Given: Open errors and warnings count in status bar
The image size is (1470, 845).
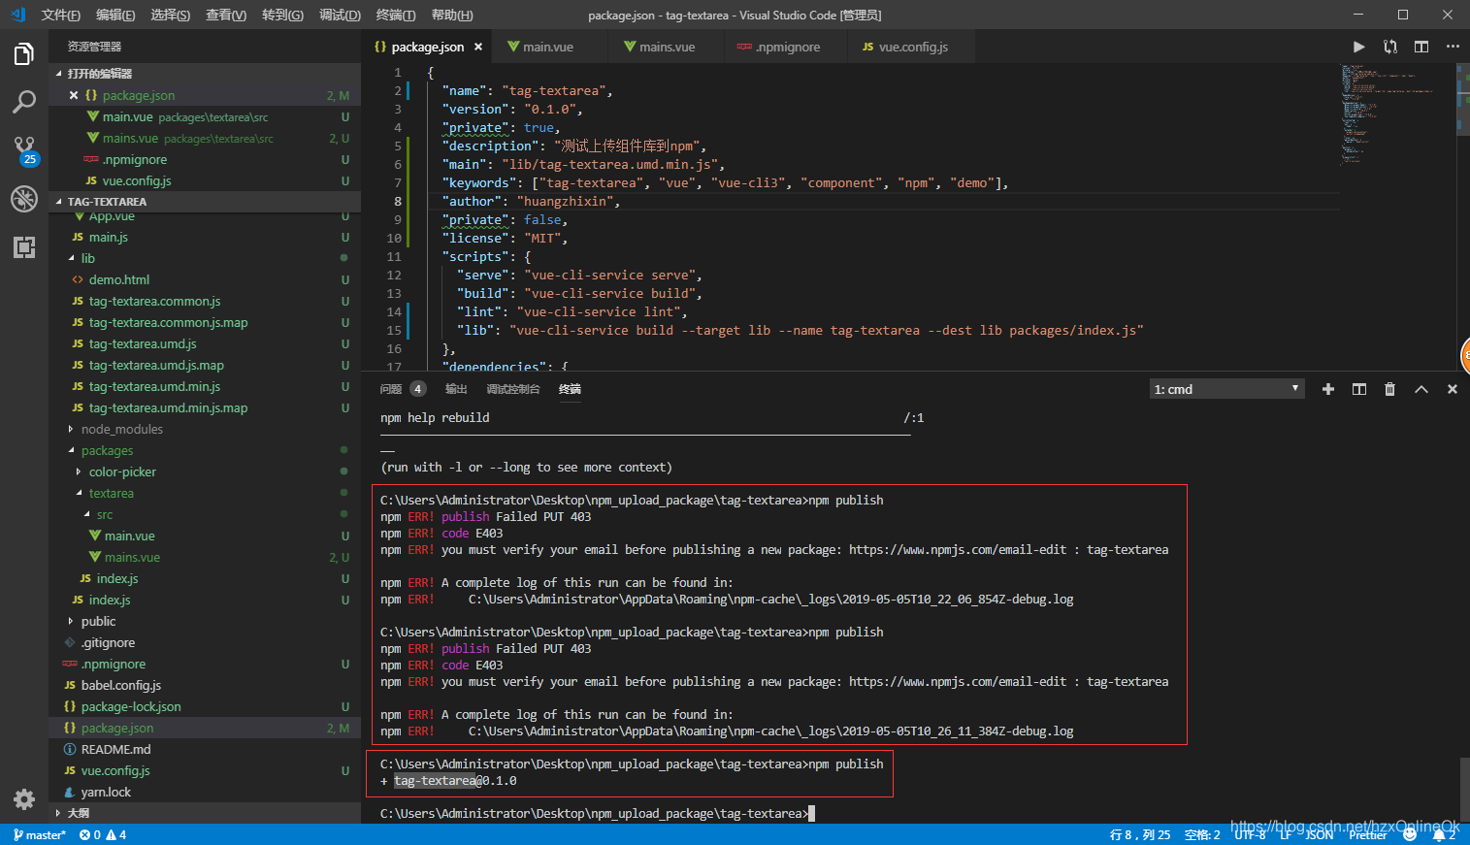Looking at the screenshot, I should point(103,834).
